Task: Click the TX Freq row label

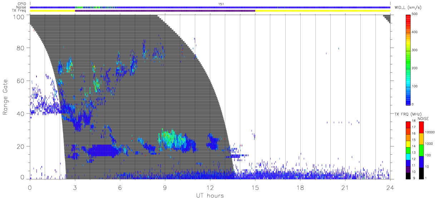Action: (20, 11)
